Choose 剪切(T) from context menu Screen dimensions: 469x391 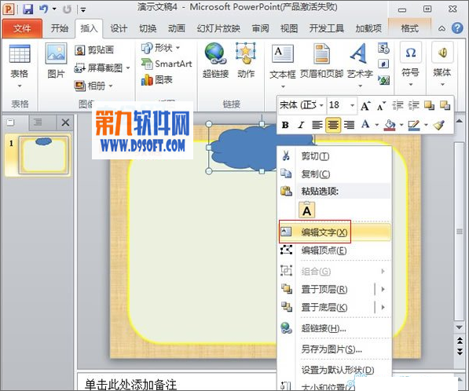[x=335, y=156]
